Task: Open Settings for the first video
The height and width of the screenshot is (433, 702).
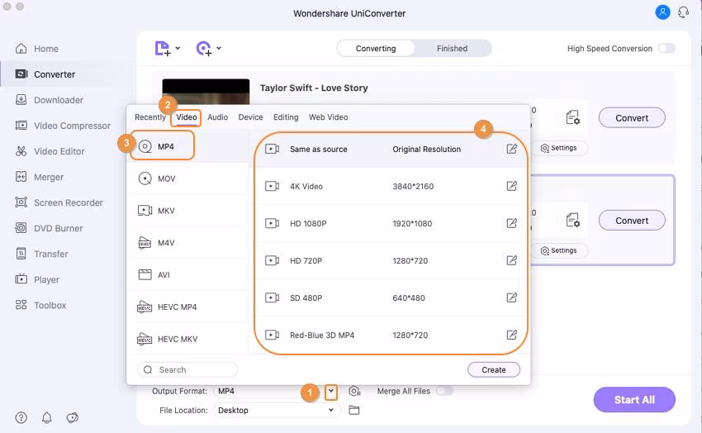Action: (x=559, y=148)
